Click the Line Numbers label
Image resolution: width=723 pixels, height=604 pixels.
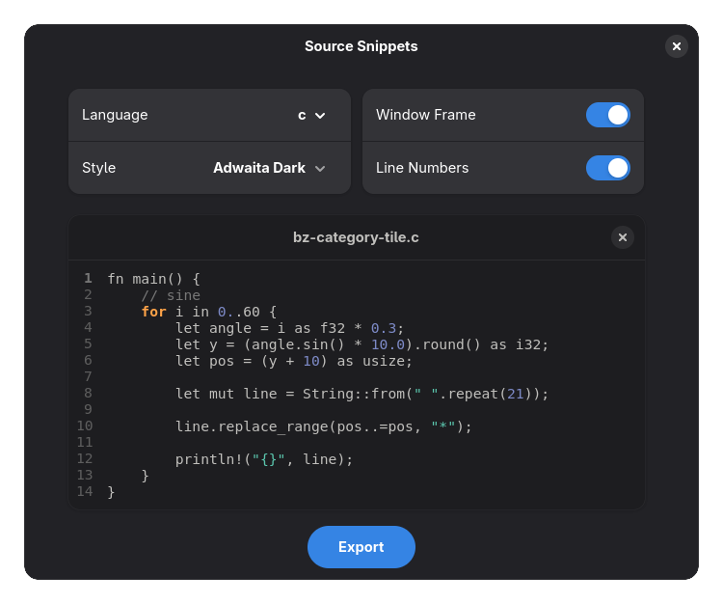coord(422,168)
